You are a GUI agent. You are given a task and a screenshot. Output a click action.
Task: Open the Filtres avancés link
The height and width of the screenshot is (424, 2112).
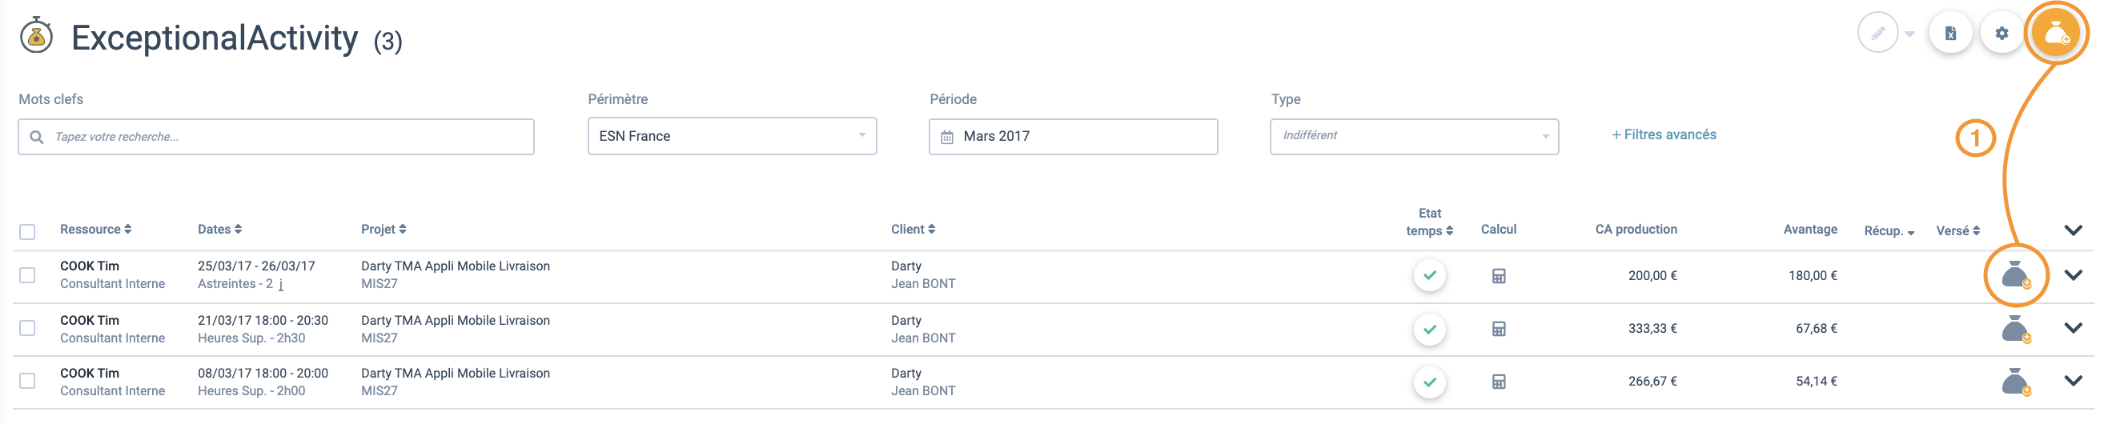[x=1664, y=134]
